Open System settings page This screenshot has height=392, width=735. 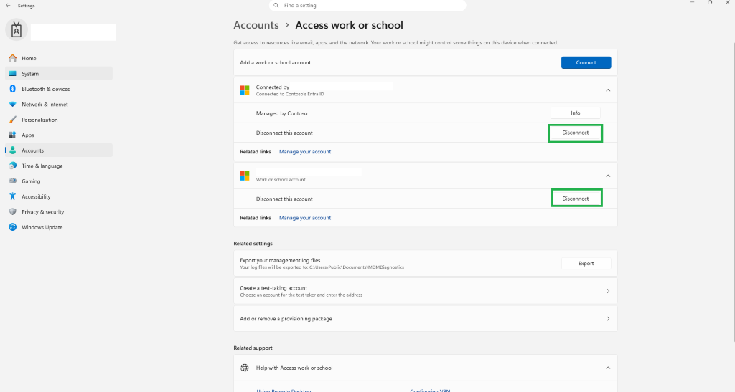[59, 73]
